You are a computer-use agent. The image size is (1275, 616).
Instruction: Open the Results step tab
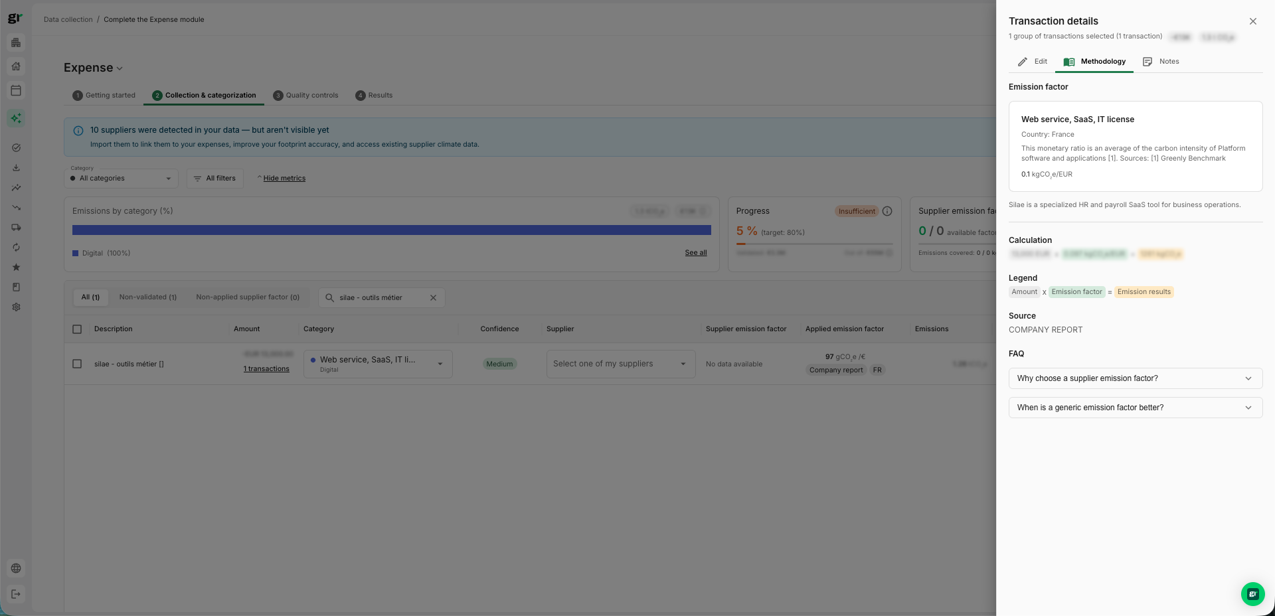click(374, 96)
